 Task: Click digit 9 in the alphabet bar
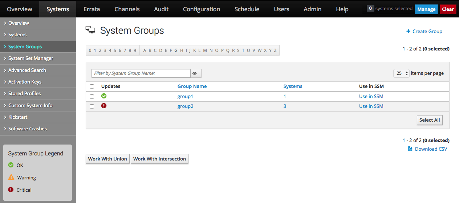[x=135, y=50]
